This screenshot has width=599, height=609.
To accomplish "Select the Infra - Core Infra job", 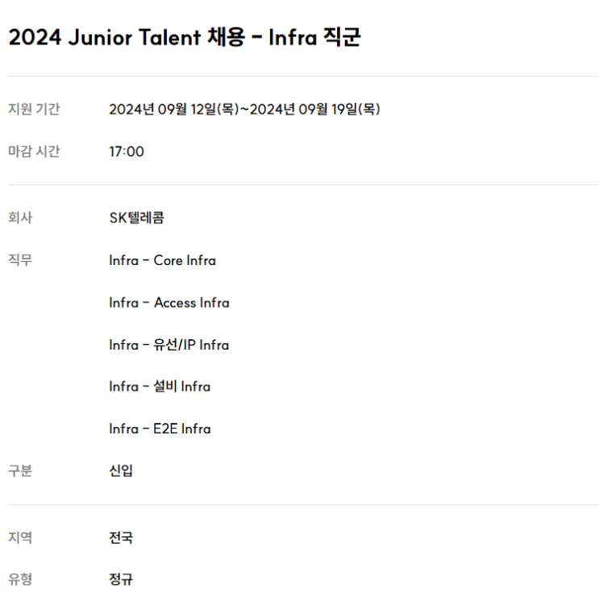I will [162, 261].
